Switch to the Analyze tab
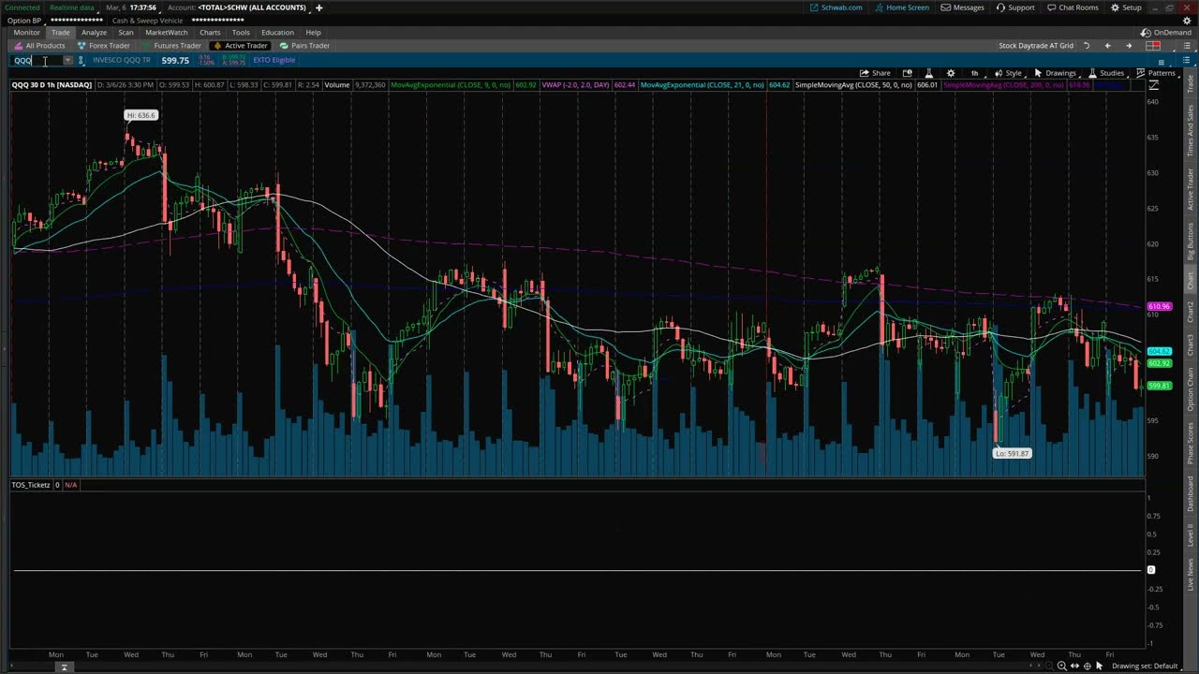 coord(94,32)
